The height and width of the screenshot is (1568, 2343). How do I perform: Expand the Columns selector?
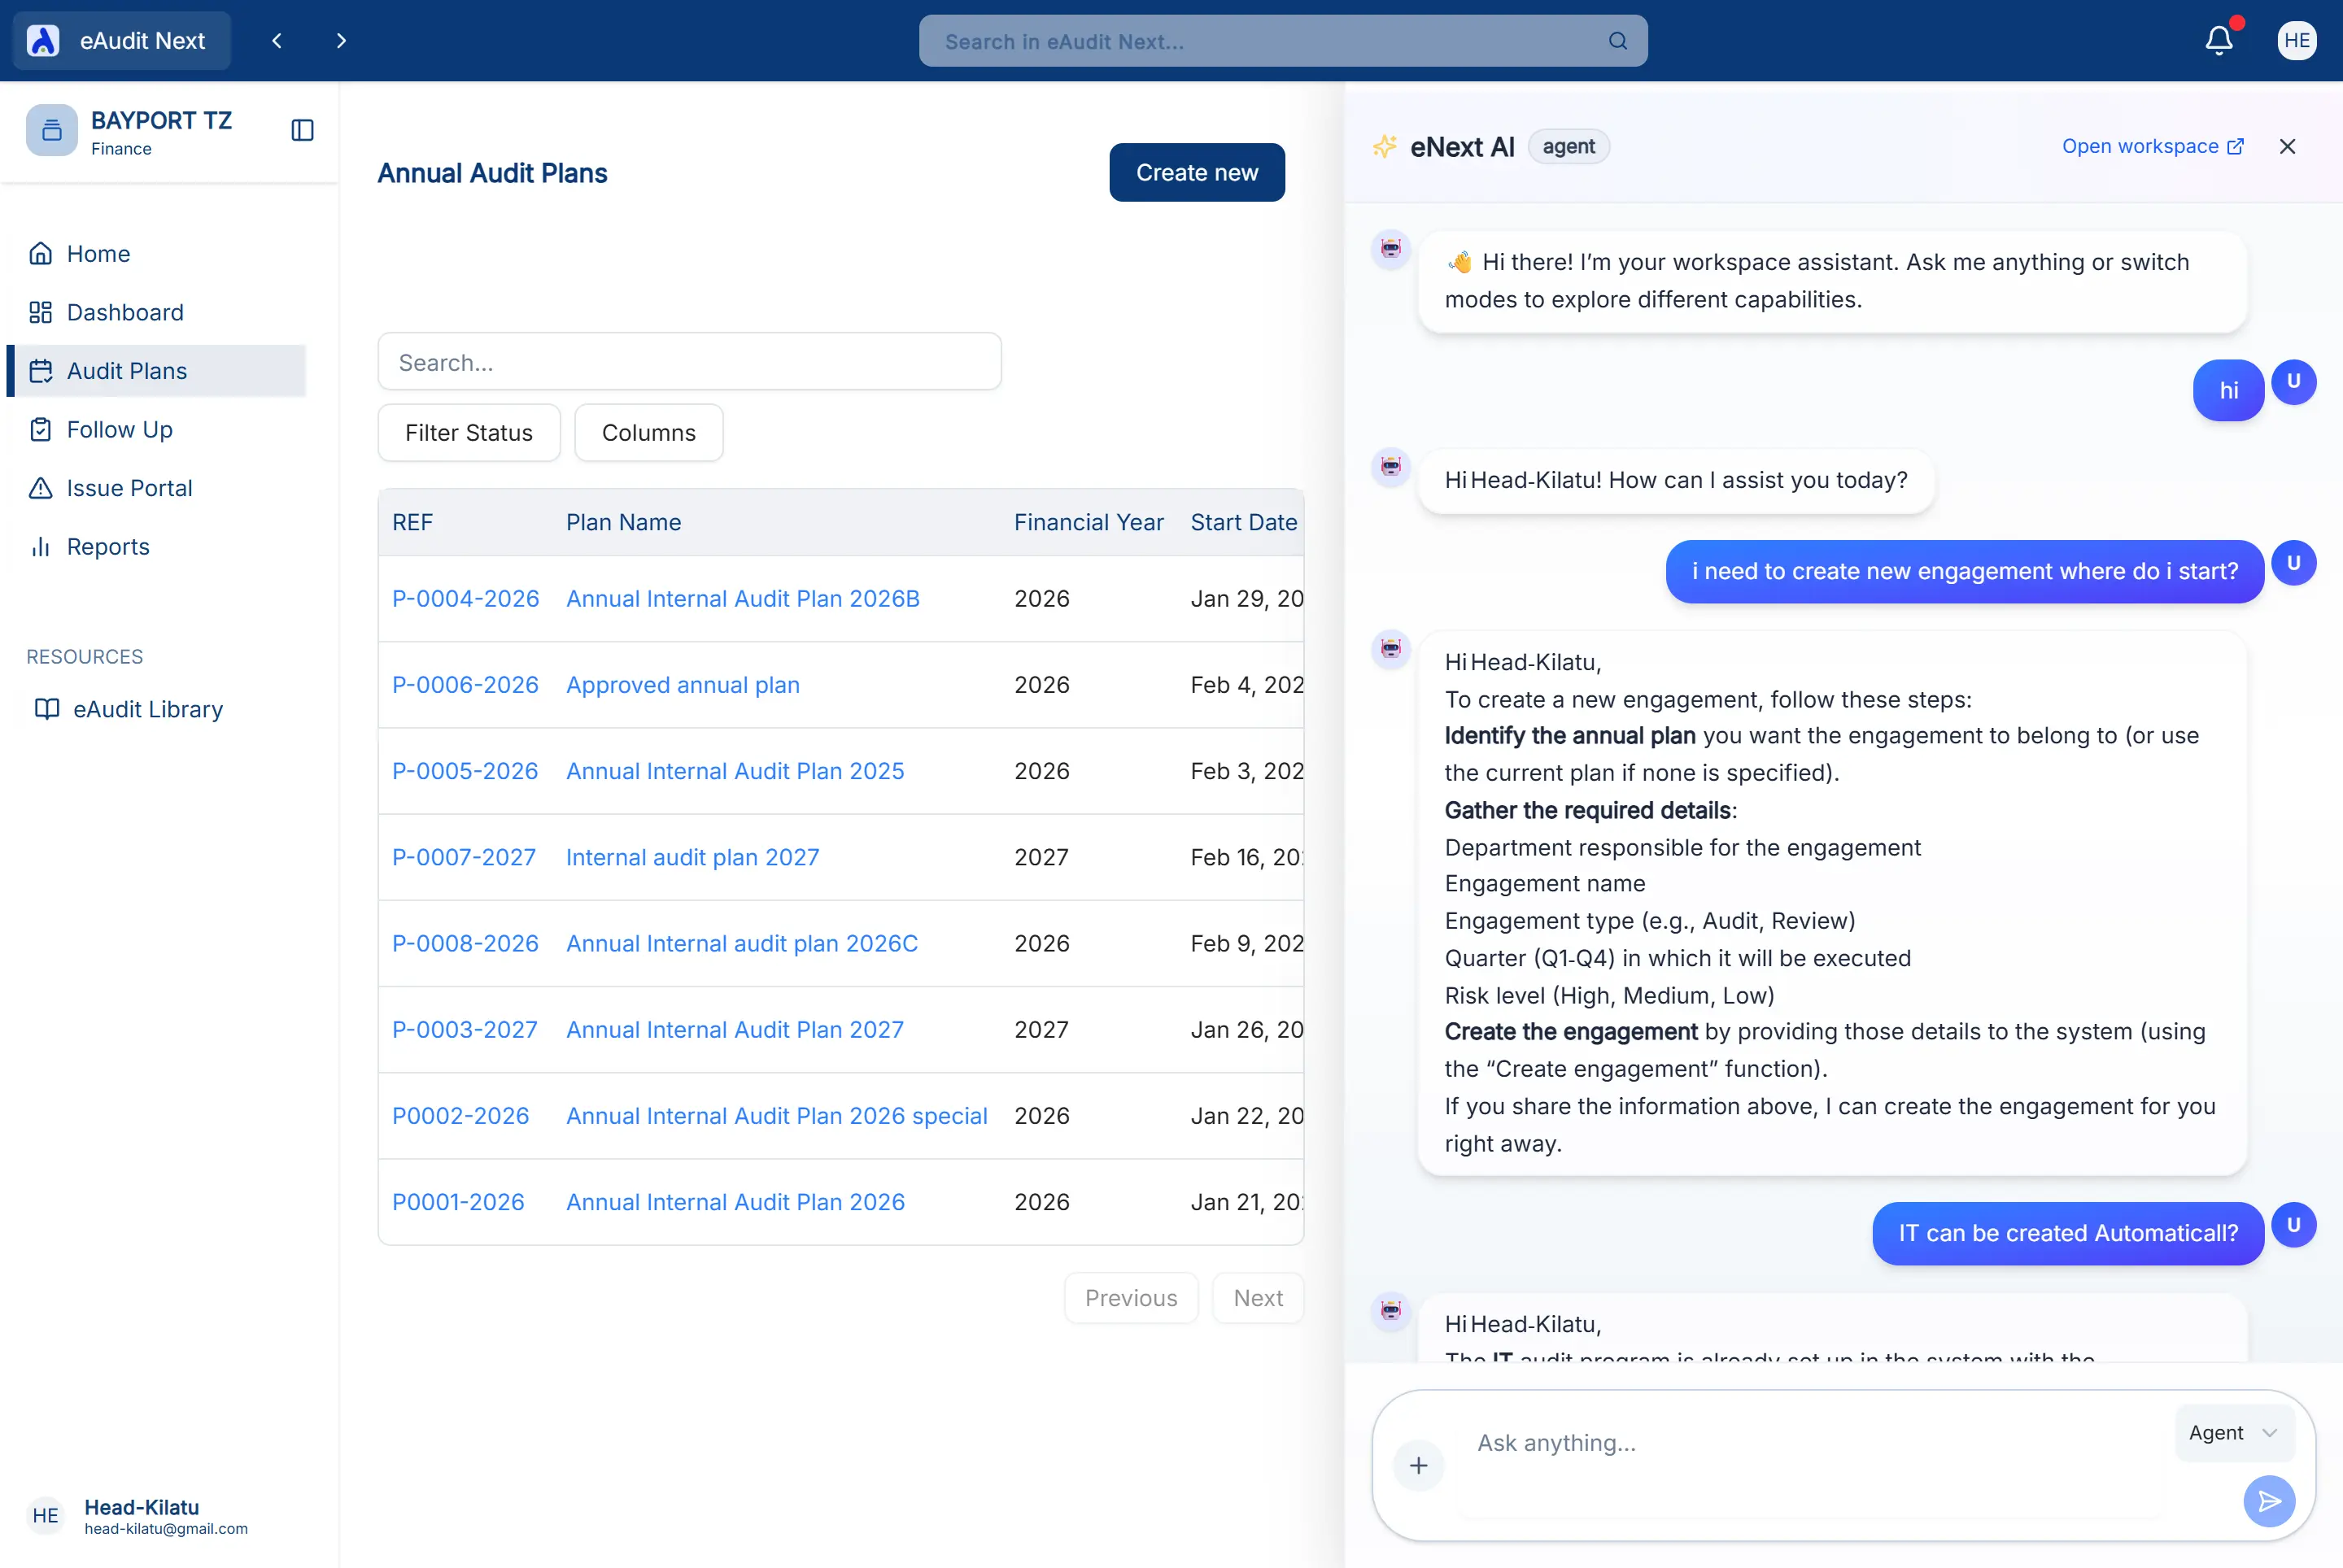pyautogui.click(x=648, y=433)
